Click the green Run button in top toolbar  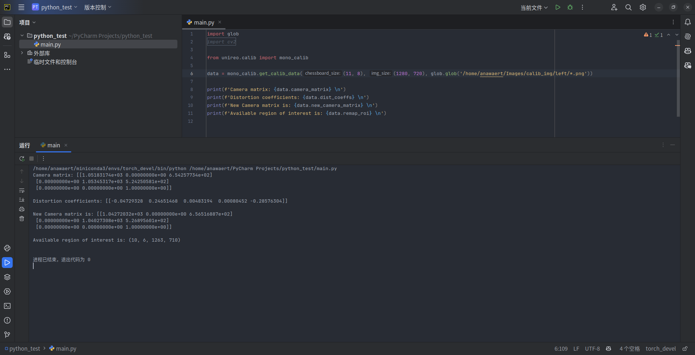coord(558,7)
